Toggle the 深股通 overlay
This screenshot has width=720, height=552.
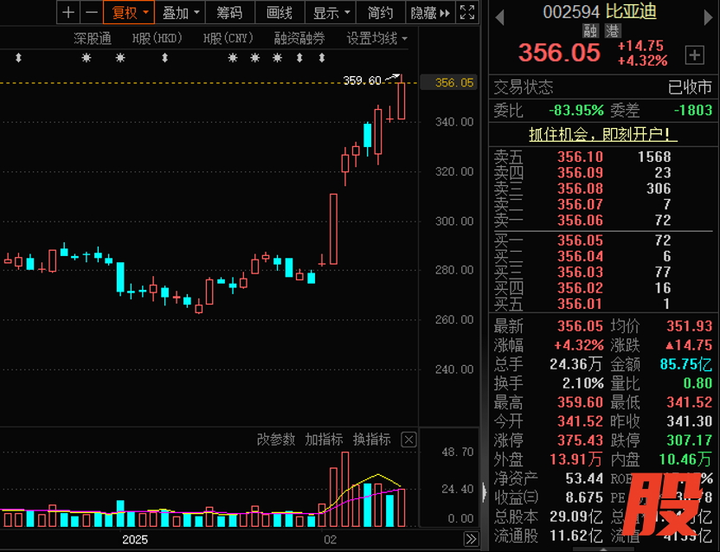click(x=93, y=38)
